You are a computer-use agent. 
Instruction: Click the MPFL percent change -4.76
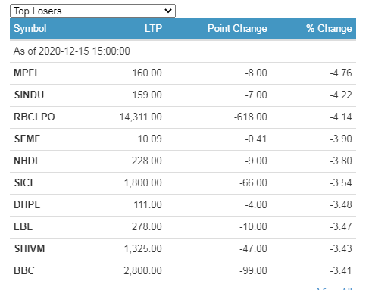click(x=341, y=73)
